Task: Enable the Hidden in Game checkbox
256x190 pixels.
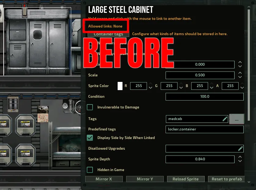Action: 90,170
